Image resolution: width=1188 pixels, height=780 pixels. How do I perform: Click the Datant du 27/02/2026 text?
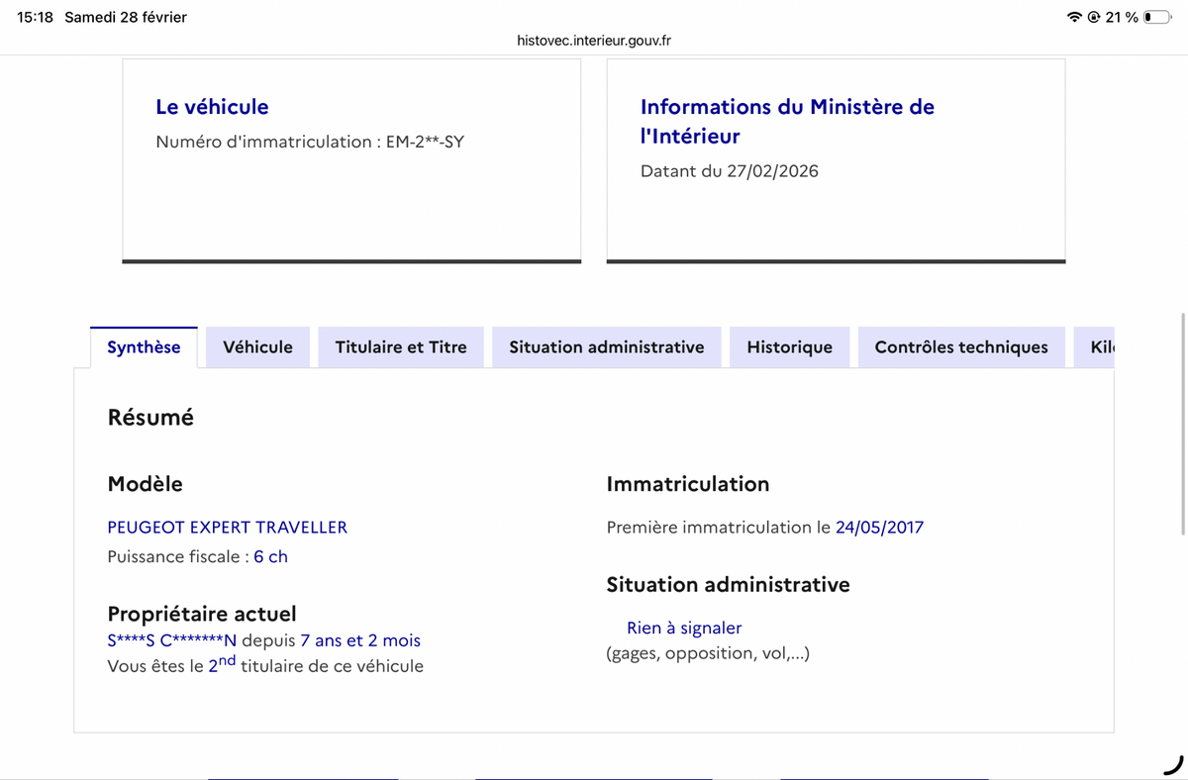pyautogui.click(x=730, y=171)
